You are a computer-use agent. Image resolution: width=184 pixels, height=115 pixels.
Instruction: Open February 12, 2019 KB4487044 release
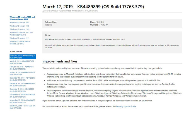tap(21, 68)
